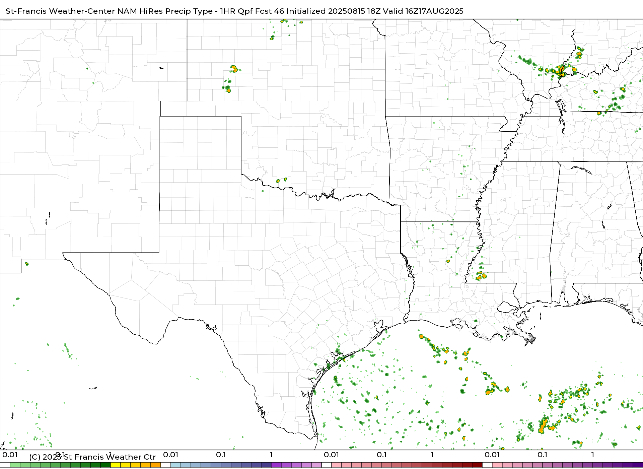
Task: Click the '0.1' label above the pink-purple scale
Action: (x=543, y=455)
